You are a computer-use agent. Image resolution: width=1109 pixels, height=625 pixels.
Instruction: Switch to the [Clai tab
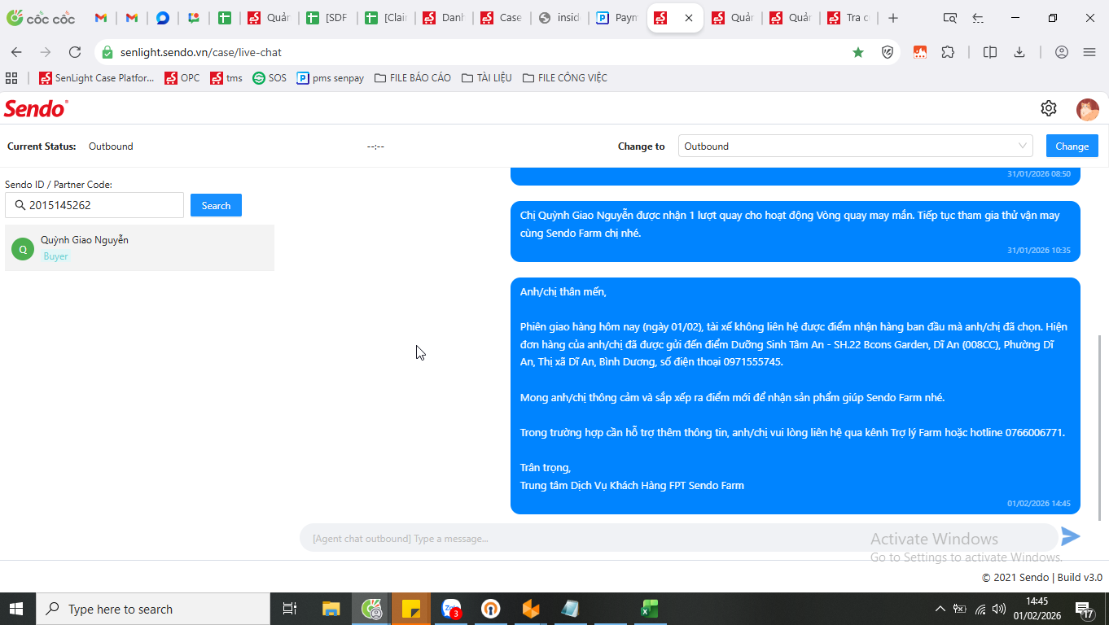385,18
